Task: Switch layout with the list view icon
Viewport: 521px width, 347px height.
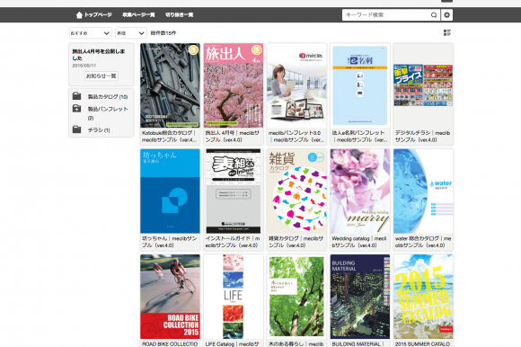Action: click(447, 32)
